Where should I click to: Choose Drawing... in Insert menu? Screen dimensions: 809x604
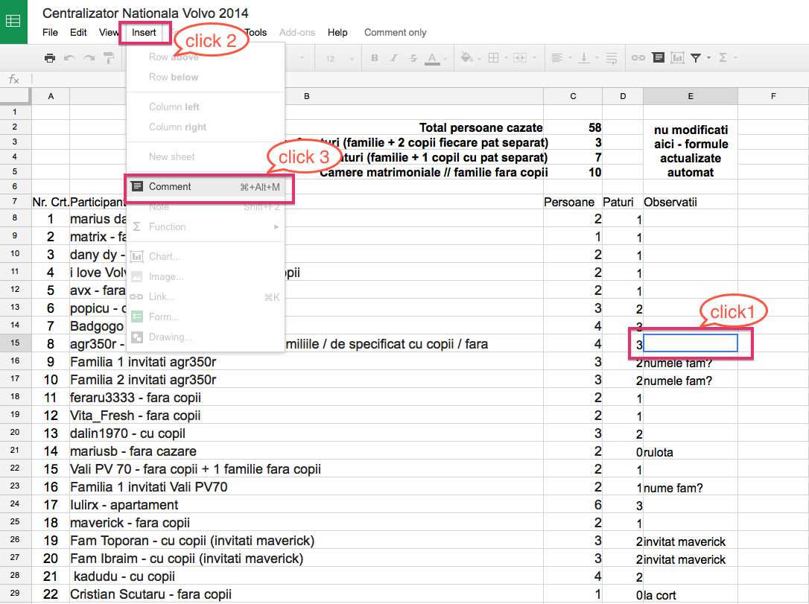pos(206,337)
